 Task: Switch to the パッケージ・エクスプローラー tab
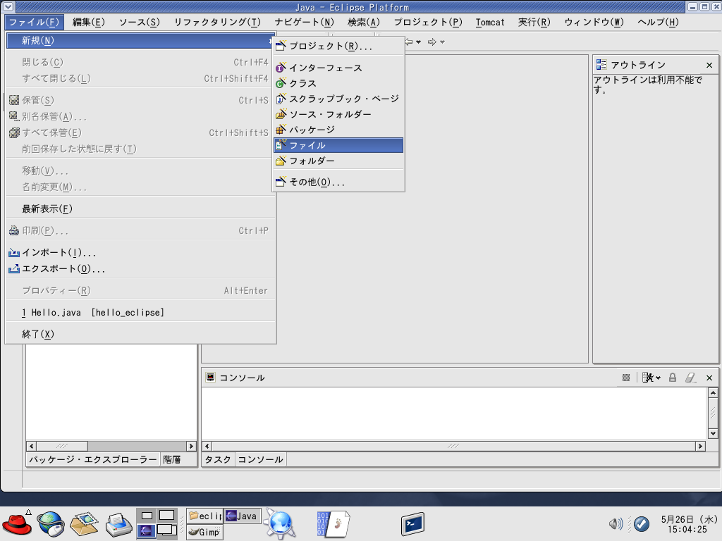tap(93, 459)
